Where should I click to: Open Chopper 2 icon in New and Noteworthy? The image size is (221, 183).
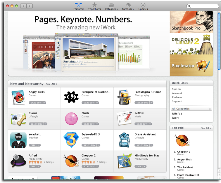click(x=71, y=161)
